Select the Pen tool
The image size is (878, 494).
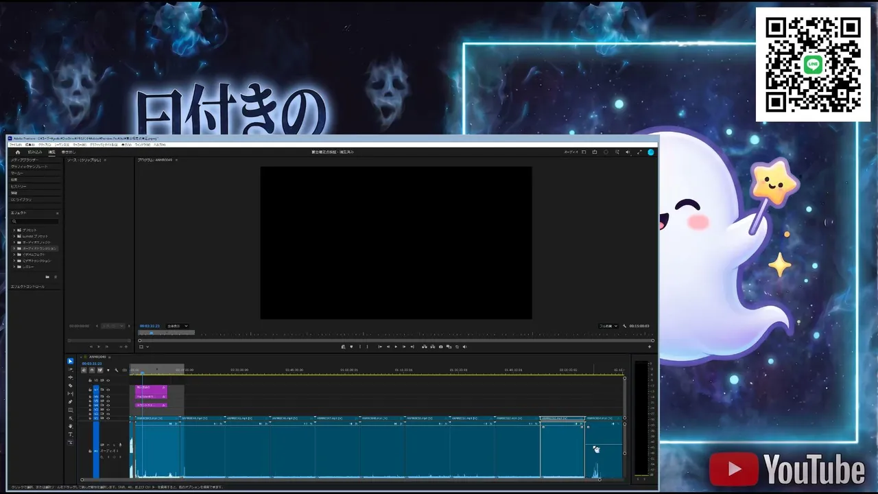tap(70, 402)
